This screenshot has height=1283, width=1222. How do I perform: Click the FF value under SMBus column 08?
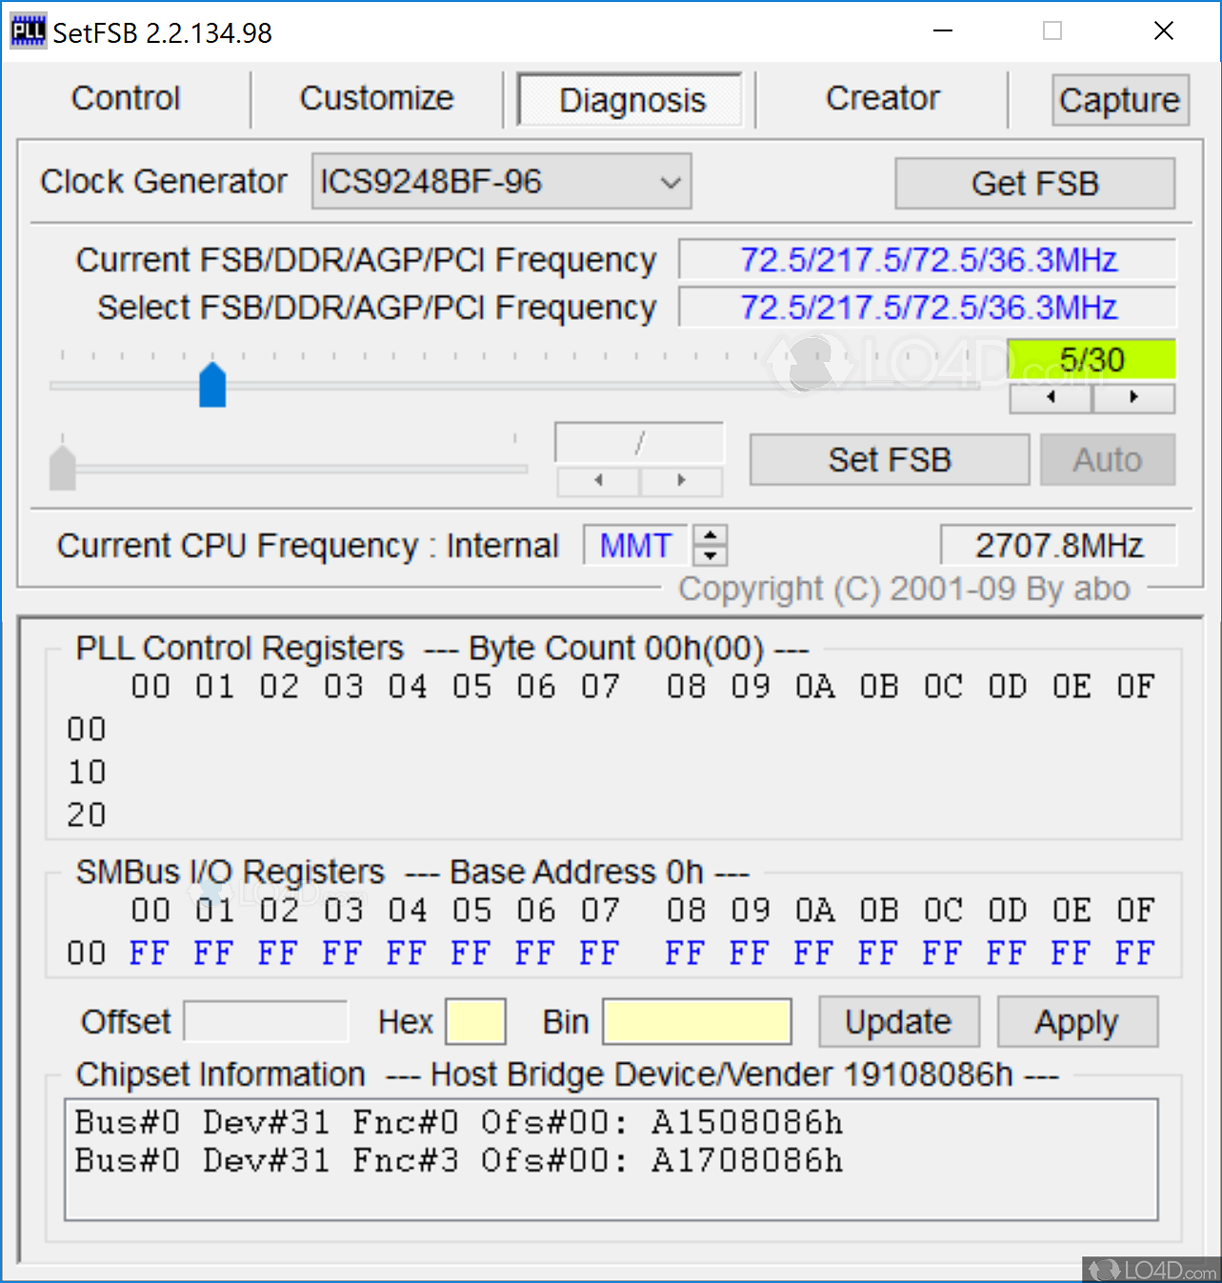(x=686, y=952)
